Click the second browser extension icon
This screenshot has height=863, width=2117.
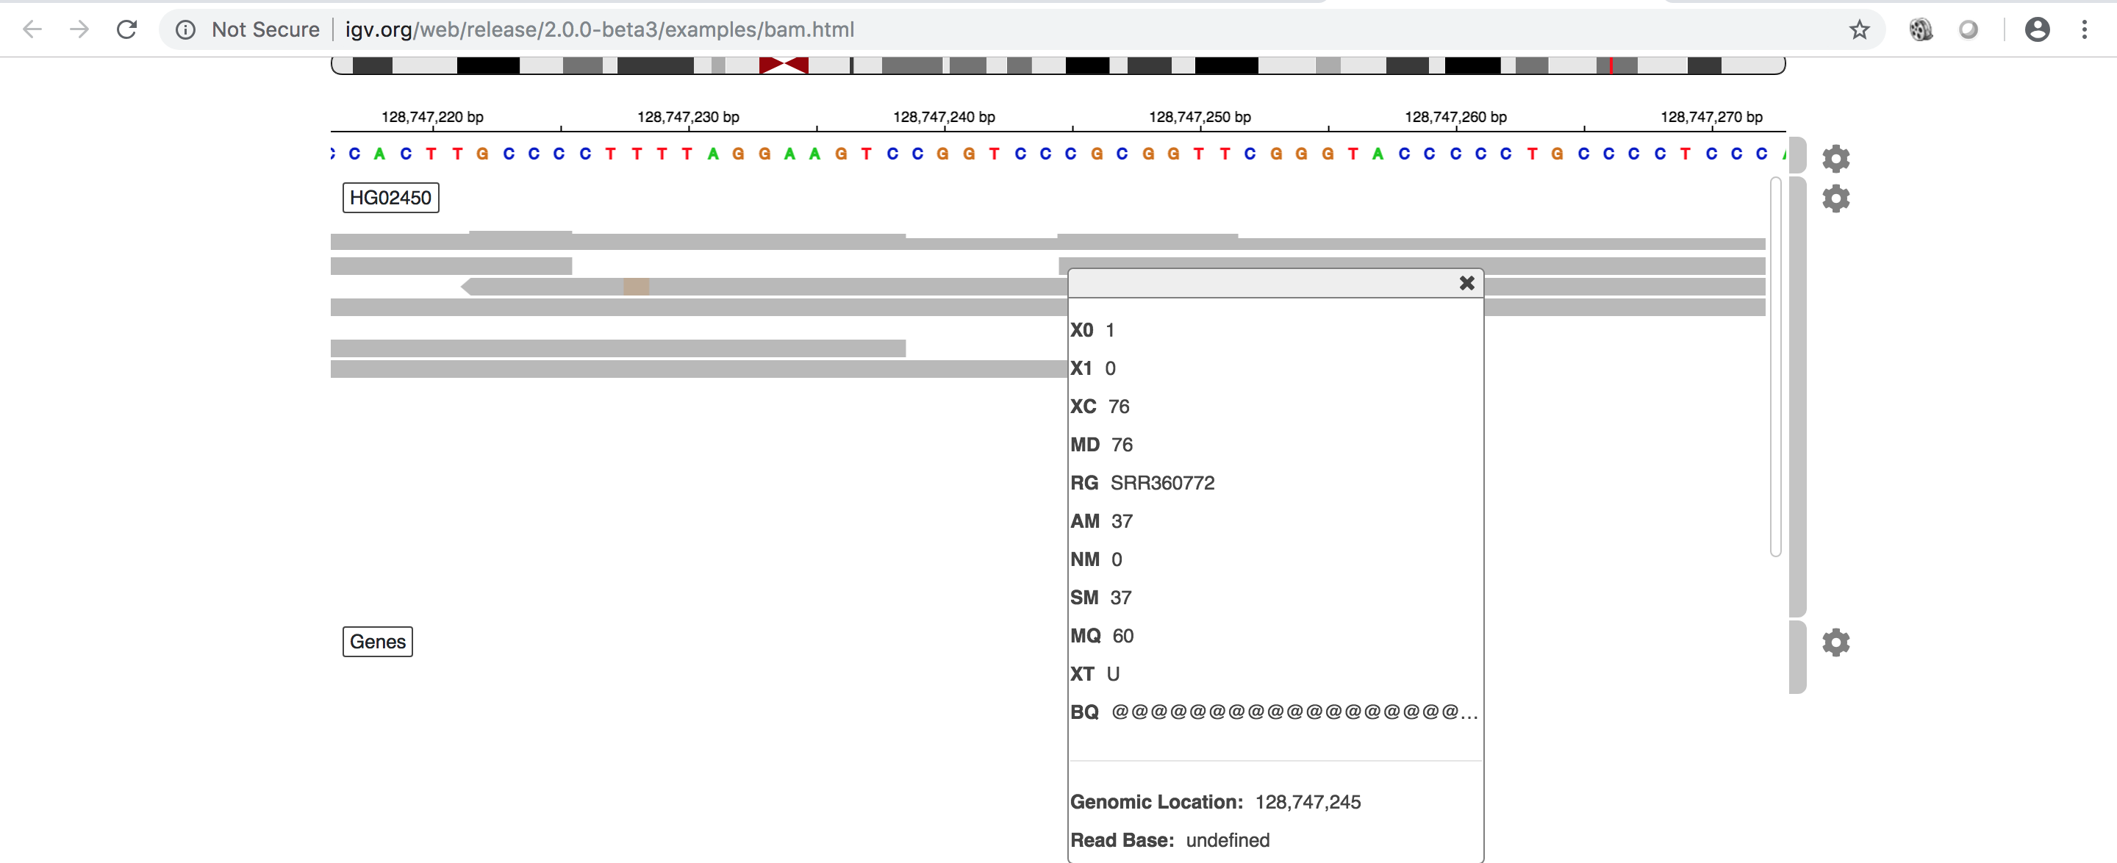[x=1969, y=29]
